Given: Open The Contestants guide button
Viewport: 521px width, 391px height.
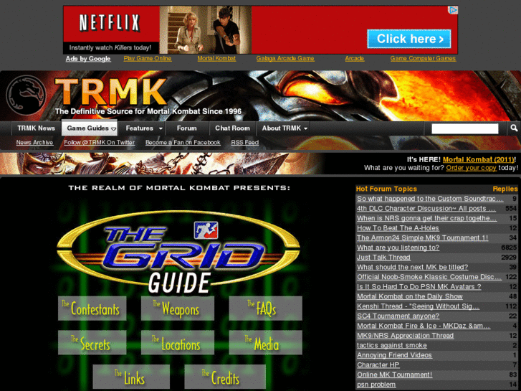Looking at the screenshot, I should [x=92, y=308].
